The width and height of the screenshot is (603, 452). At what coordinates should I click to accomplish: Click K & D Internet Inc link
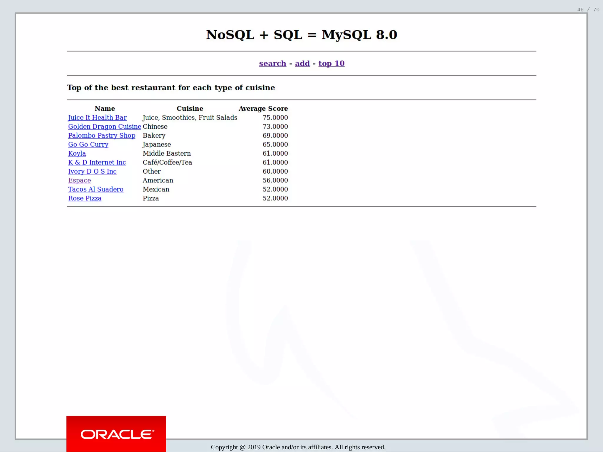97,162
